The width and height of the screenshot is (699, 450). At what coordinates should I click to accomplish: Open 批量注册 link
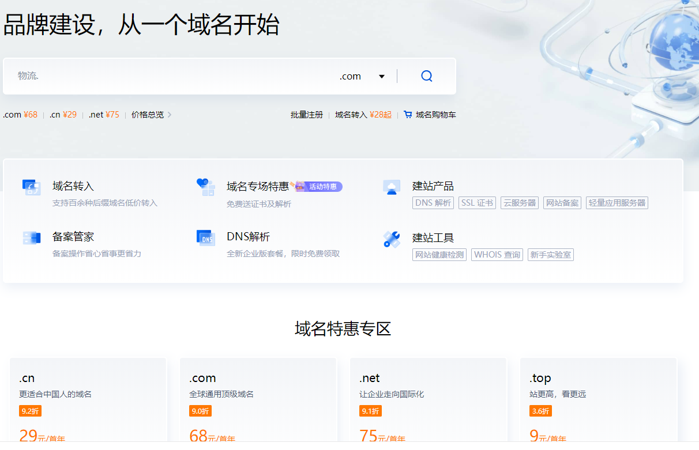307,115
